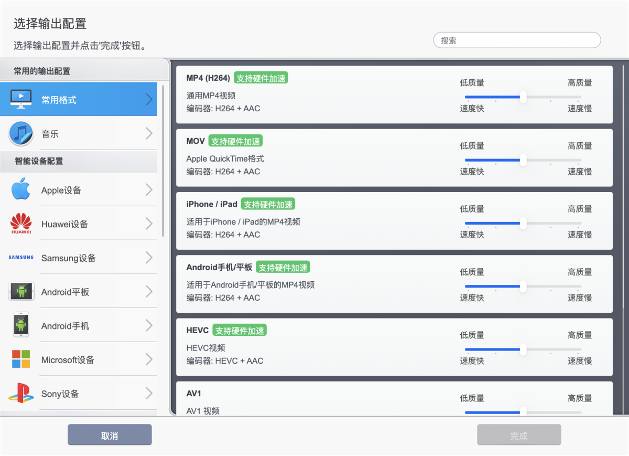Expand the Sony设备 chevron arrow
The width and height of the screenshot is (629, 456).
coord(149,394)
